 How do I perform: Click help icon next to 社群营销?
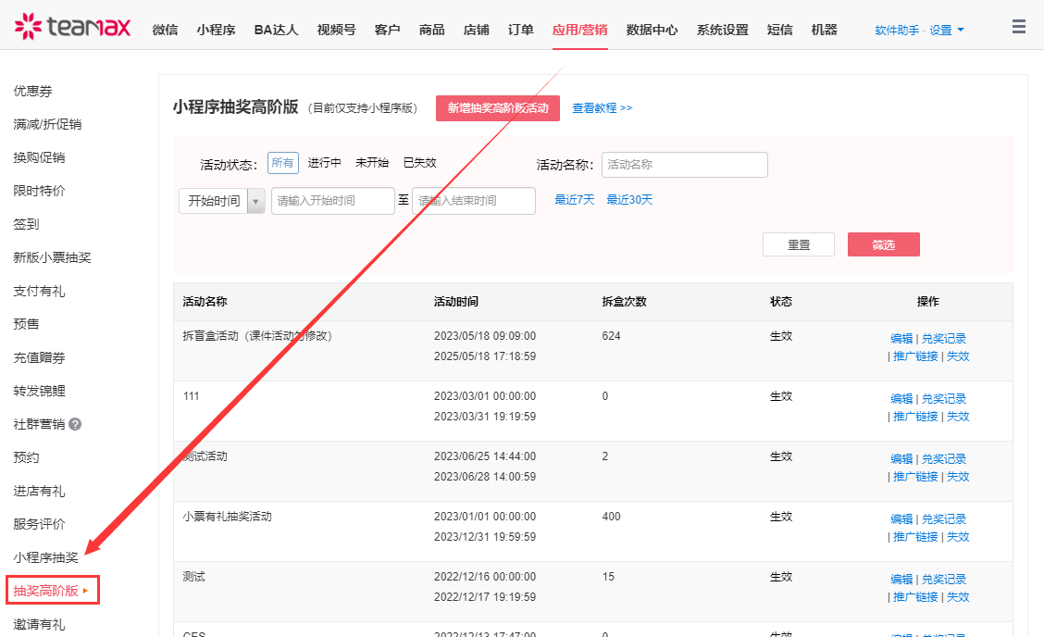tap(75, 424)
